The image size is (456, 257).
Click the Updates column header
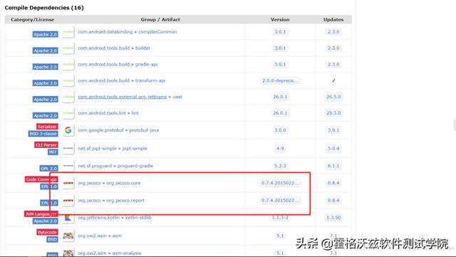click(x=333, y=19)
